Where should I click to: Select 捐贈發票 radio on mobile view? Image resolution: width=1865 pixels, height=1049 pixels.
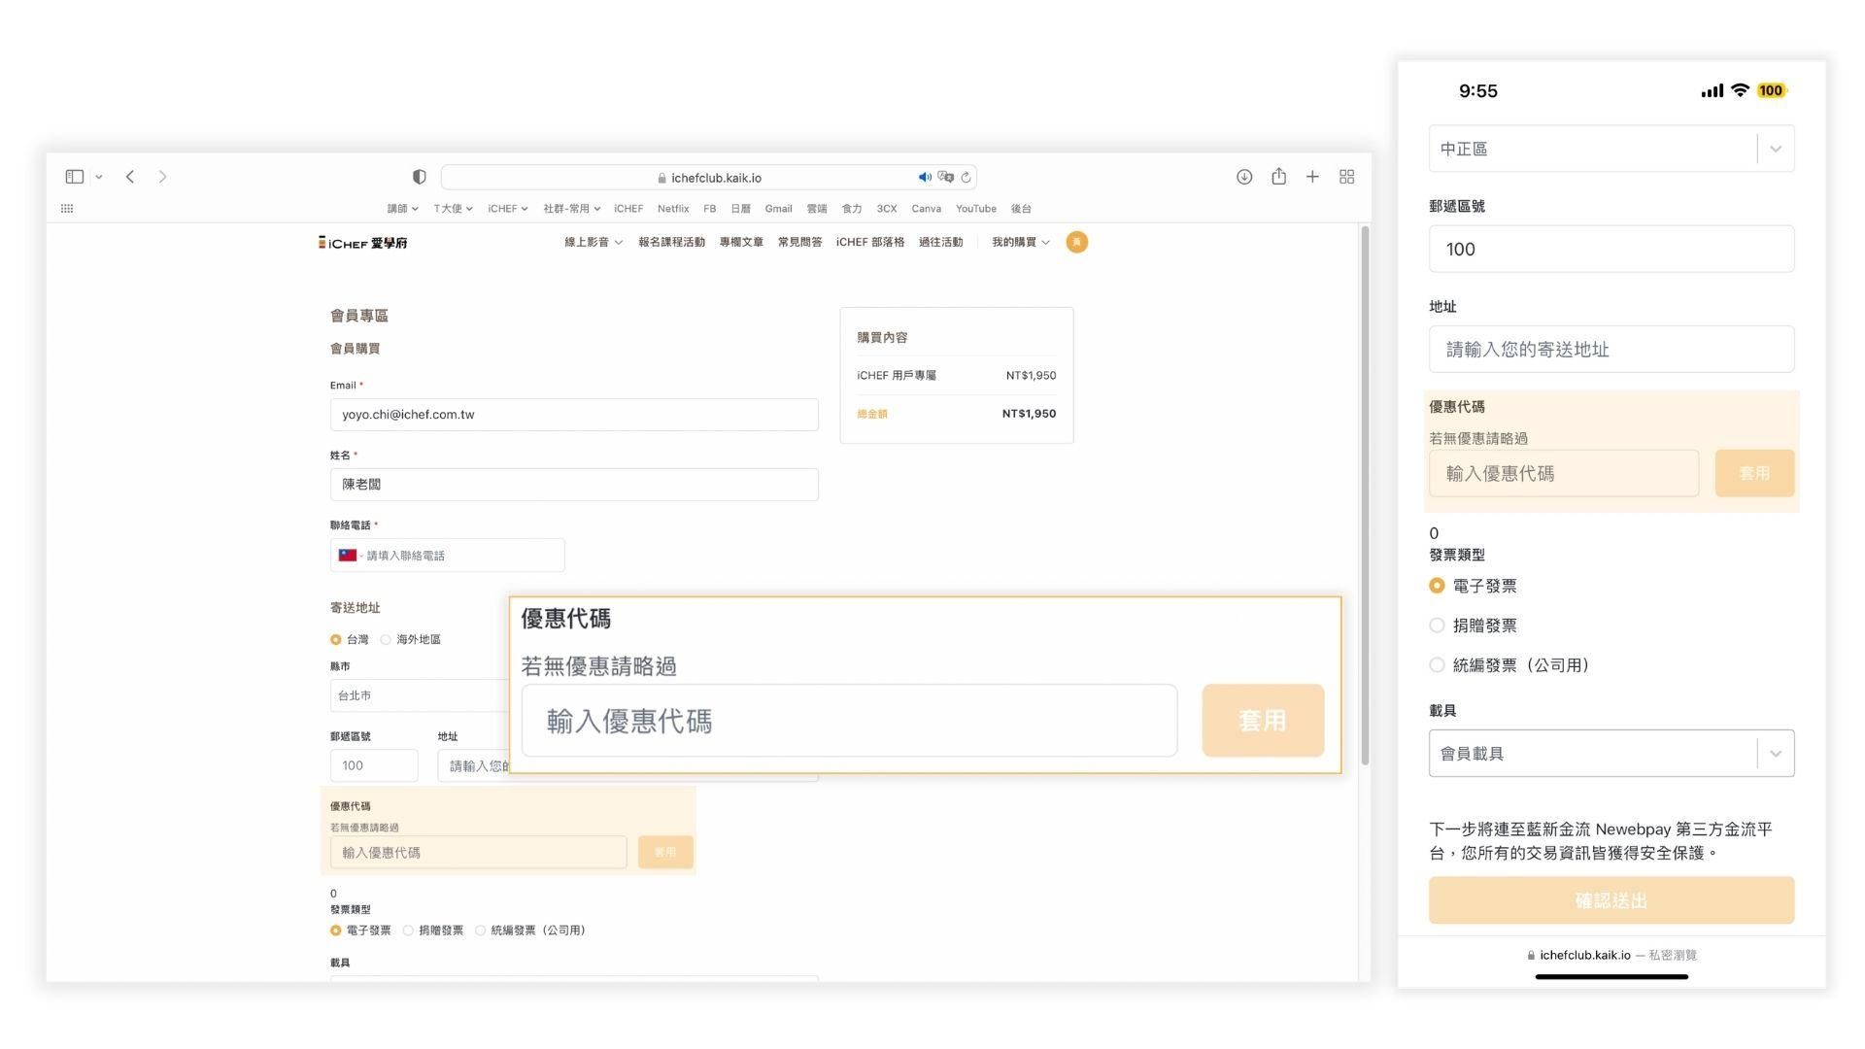click(x=1437, y=626)
